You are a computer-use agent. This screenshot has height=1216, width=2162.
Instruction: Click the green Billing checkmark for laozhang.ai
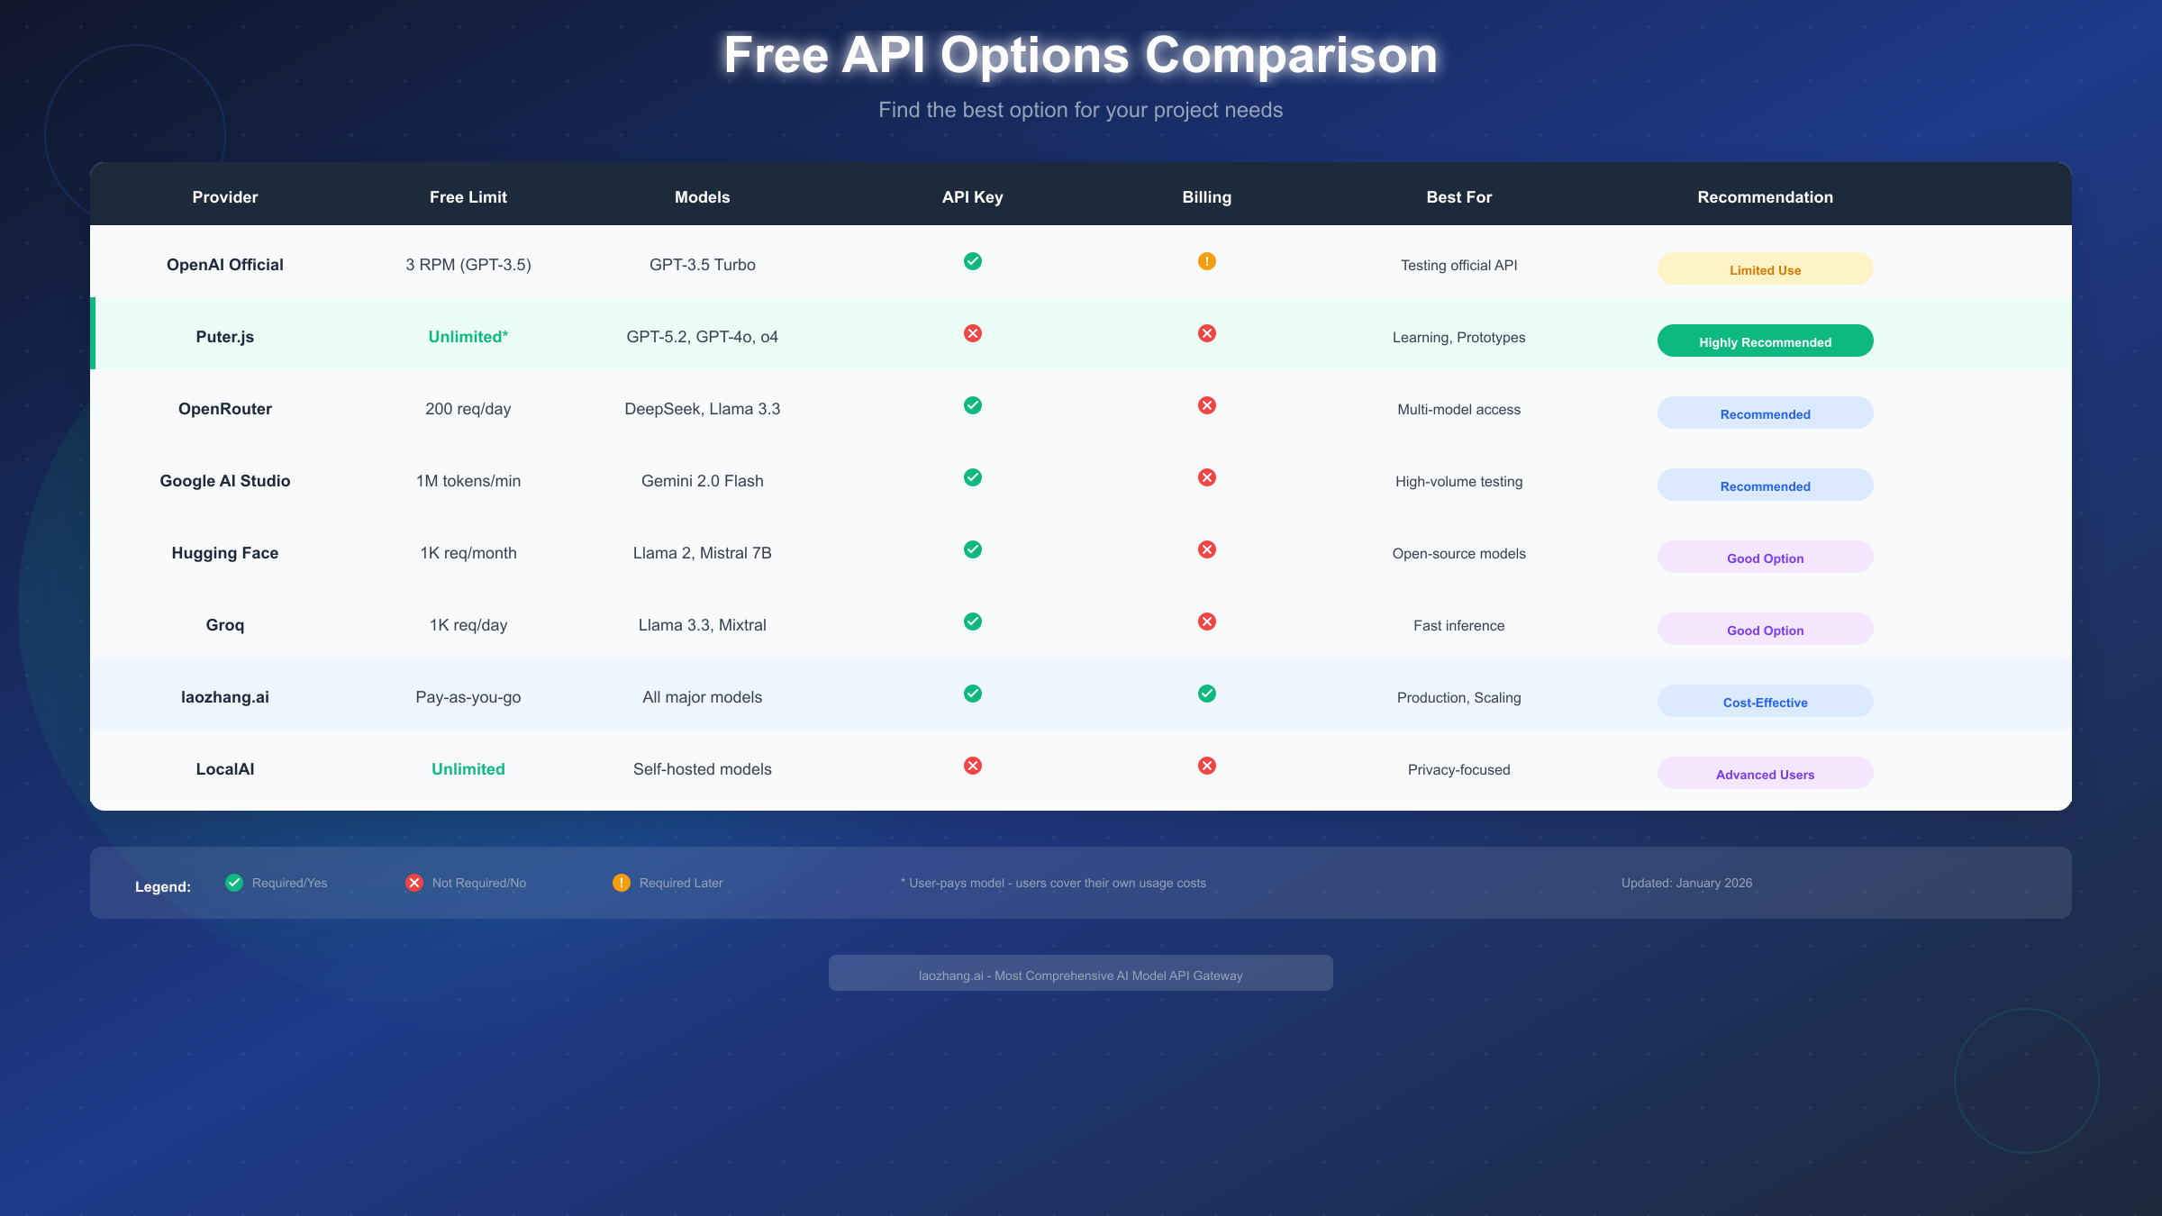[x=1207, y=694]
